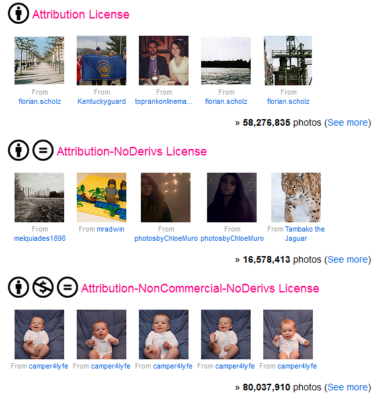Open the Attribution-NonCommercial-NoDerivs License heading
Viewport: 381px width, 397px height.
coord(200,288)
